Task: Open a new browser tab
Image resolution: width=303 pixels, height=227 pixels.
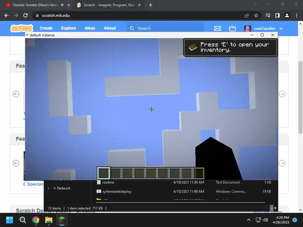Action: (151, 5)
